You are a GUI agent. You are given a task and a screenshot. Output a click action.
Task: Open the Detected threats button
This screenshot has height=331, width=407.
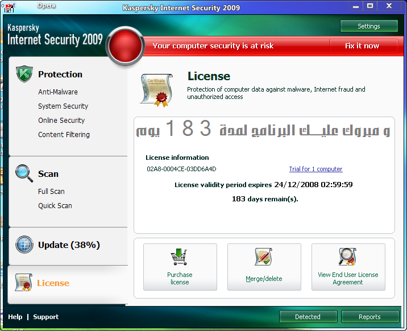click(x=308, y=317)
